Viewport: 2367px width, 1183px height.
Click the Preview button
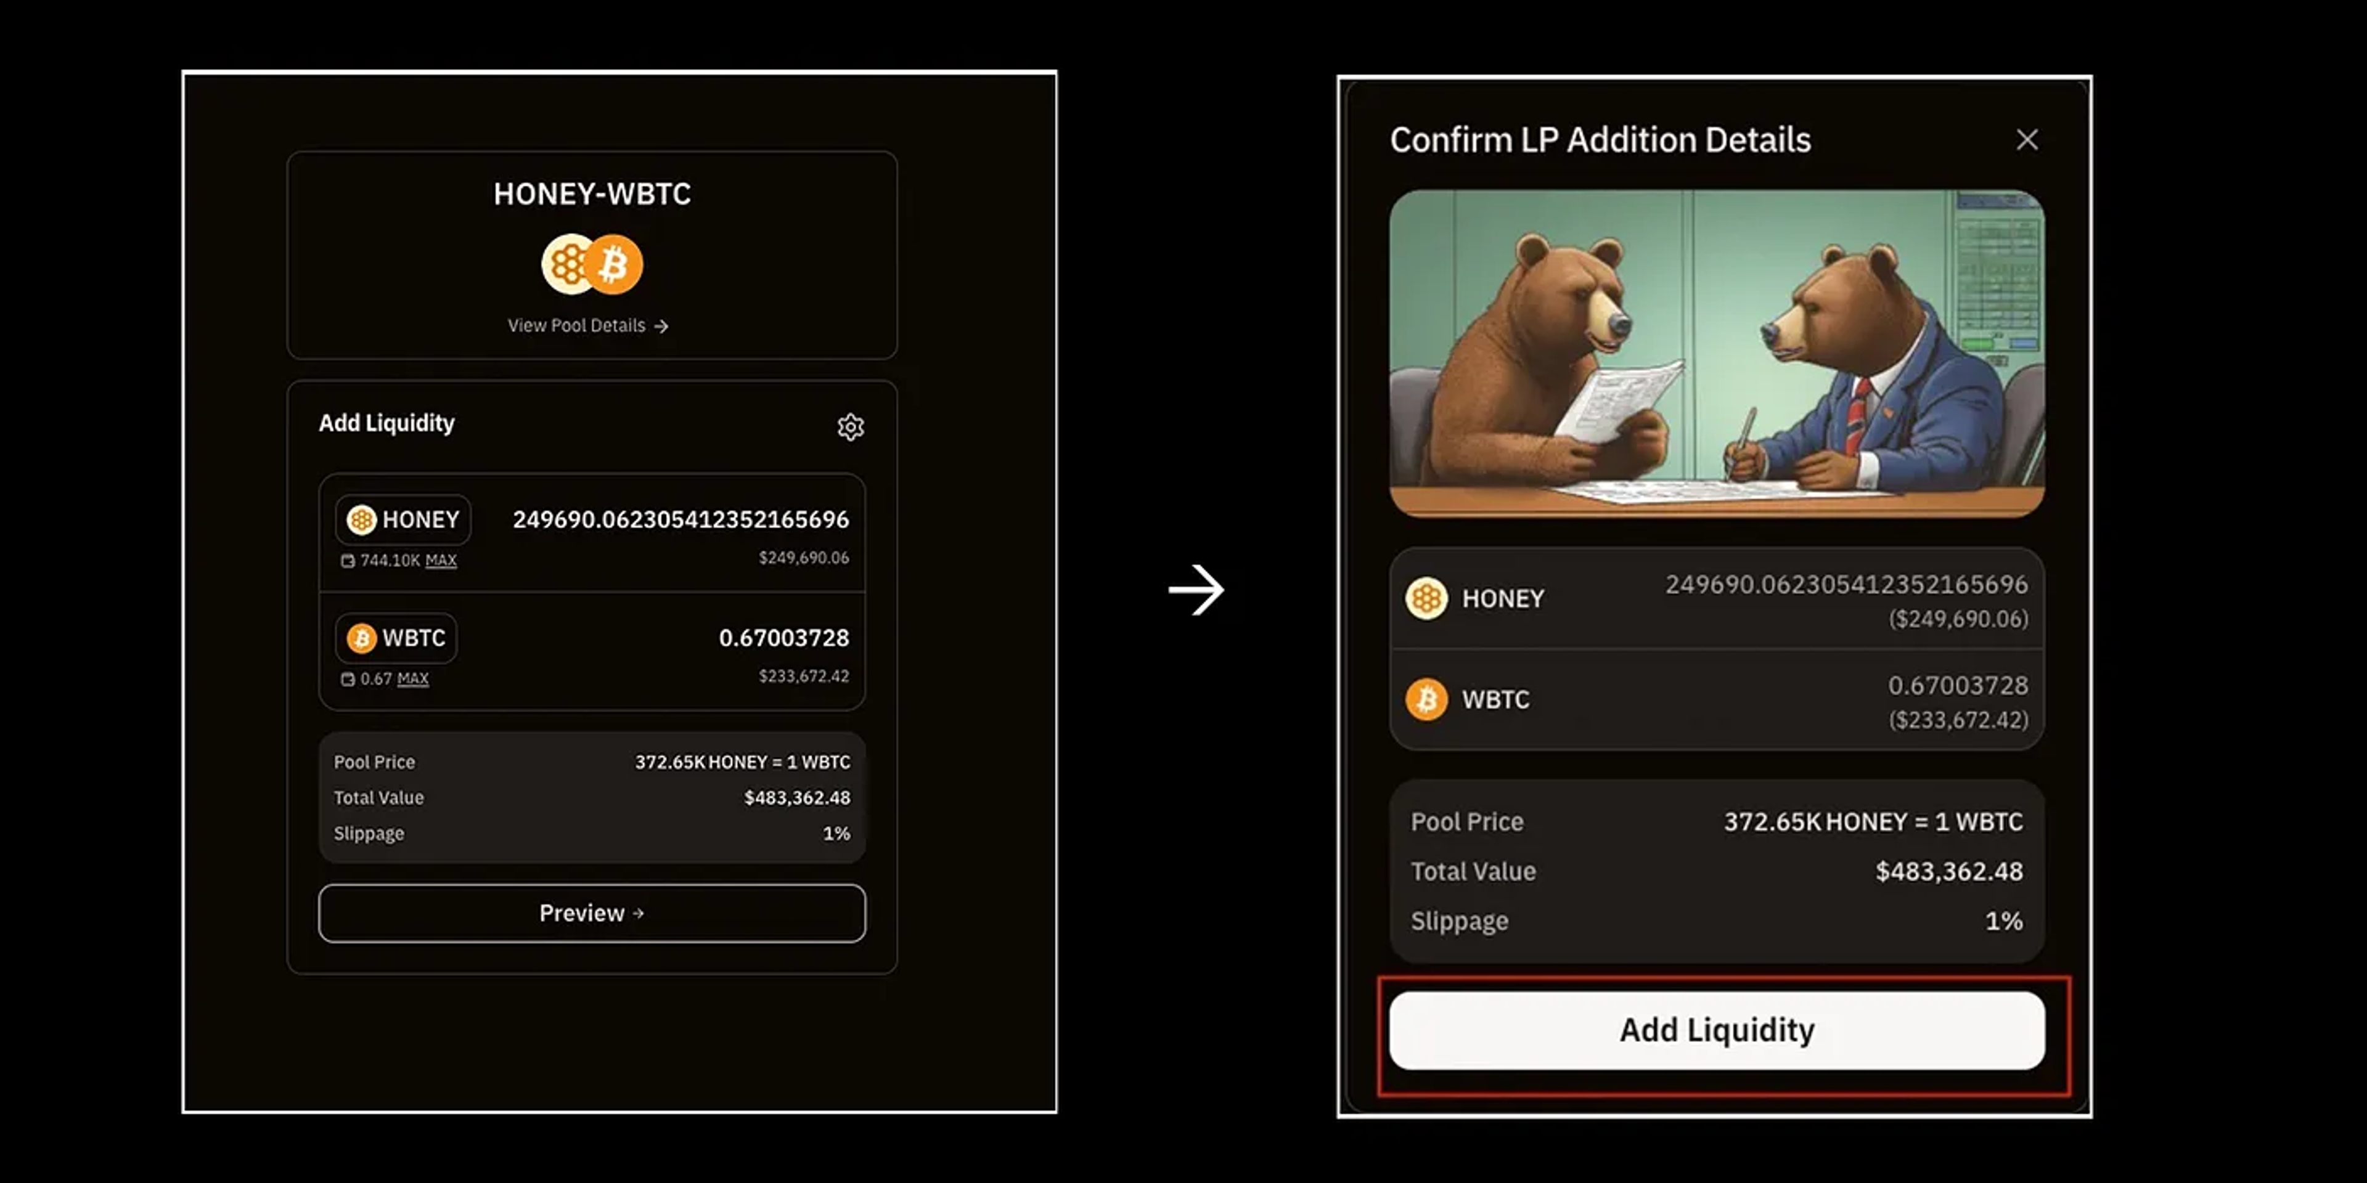[592, 913]
